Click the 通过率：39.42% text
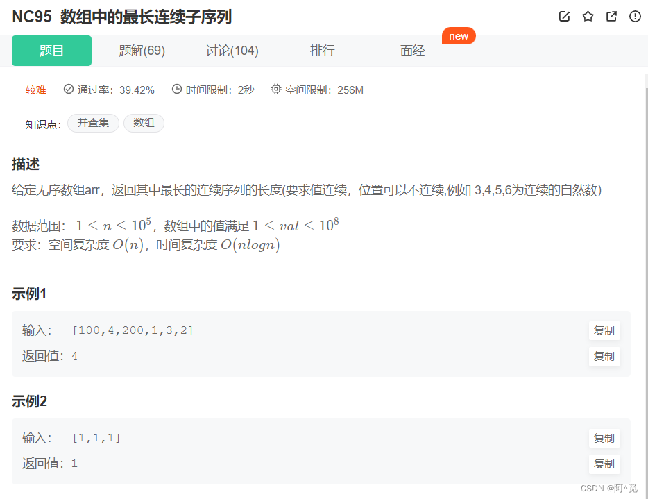The image size is (648, 499). click(116, 90)
